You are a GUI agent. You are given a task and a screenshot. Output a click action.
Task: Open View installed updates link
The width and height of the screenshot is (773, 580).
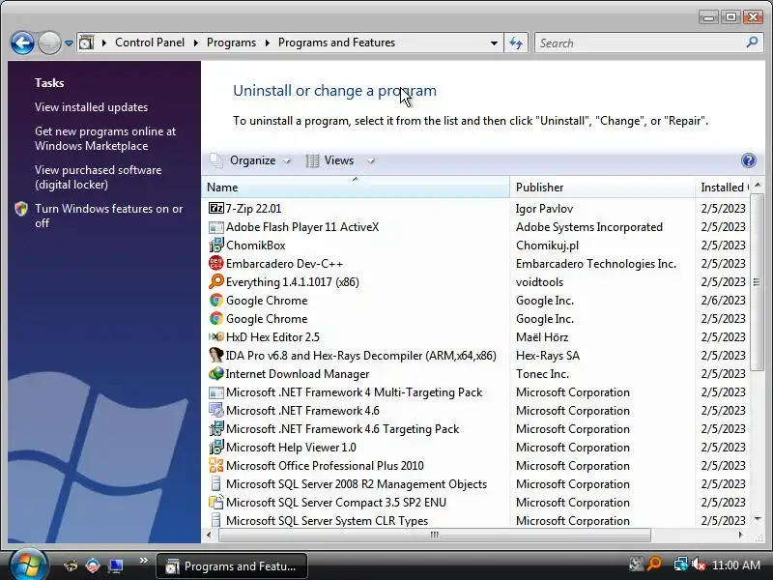91,107
